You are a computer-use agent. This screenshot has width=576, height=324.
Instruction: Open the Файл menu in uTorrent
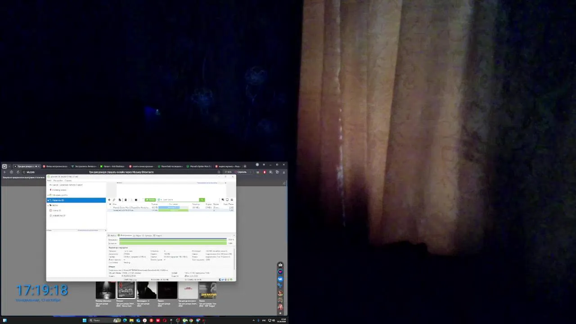[x=49, y=180]
